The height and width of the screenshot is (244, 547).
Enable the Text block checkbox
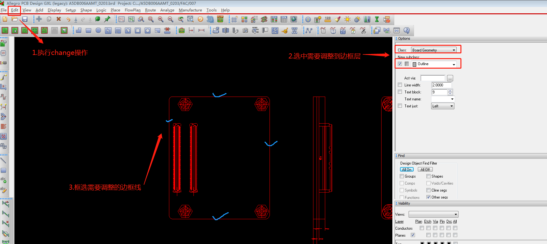[x=400, y=92]
